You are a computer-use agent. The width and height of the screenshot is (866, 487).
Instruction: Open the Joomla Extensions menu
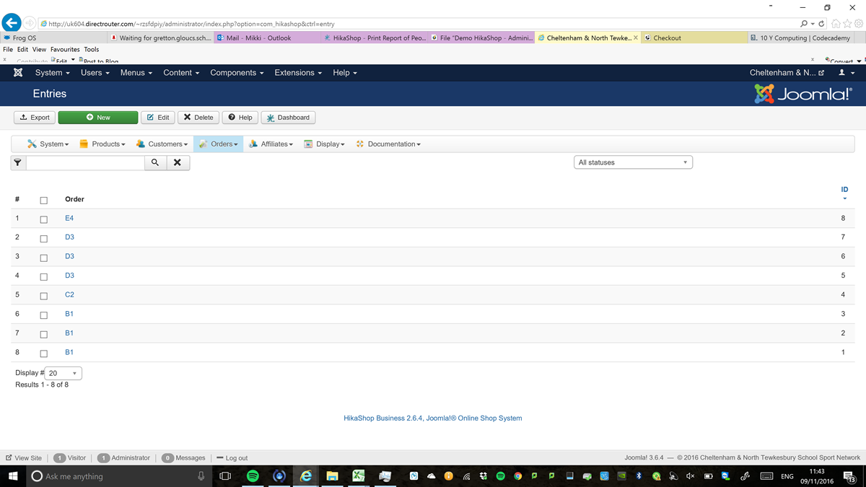(299, 73)
